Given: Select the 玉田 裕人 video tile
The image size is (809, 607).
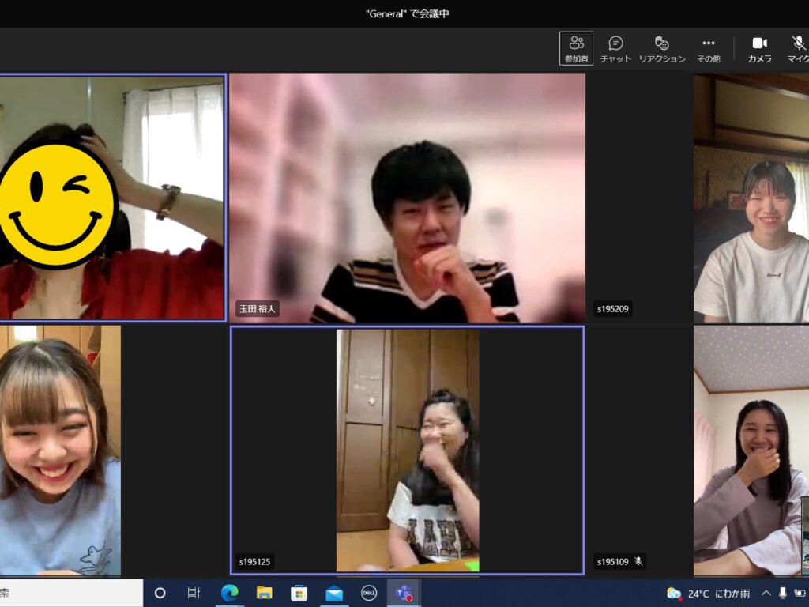Looking at the screenshot, I should tap(407, 198).
